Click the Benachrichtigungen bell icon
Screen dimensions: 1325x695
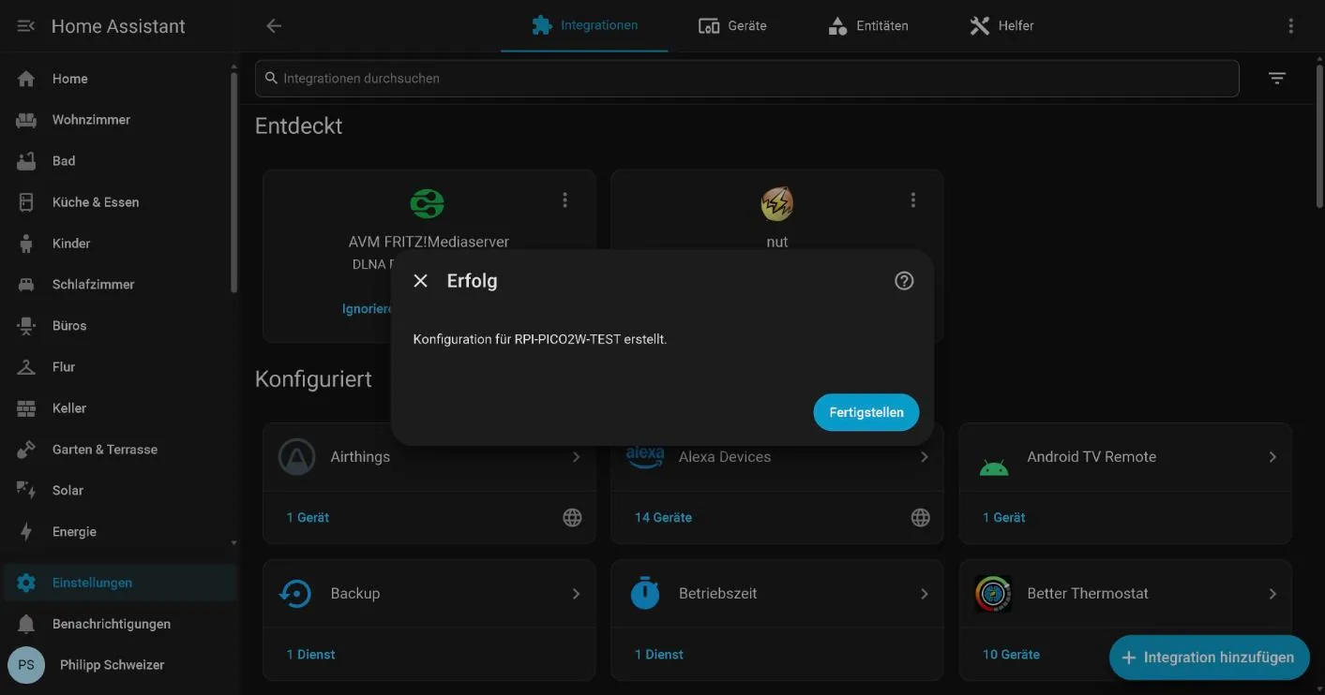point(26,624)
